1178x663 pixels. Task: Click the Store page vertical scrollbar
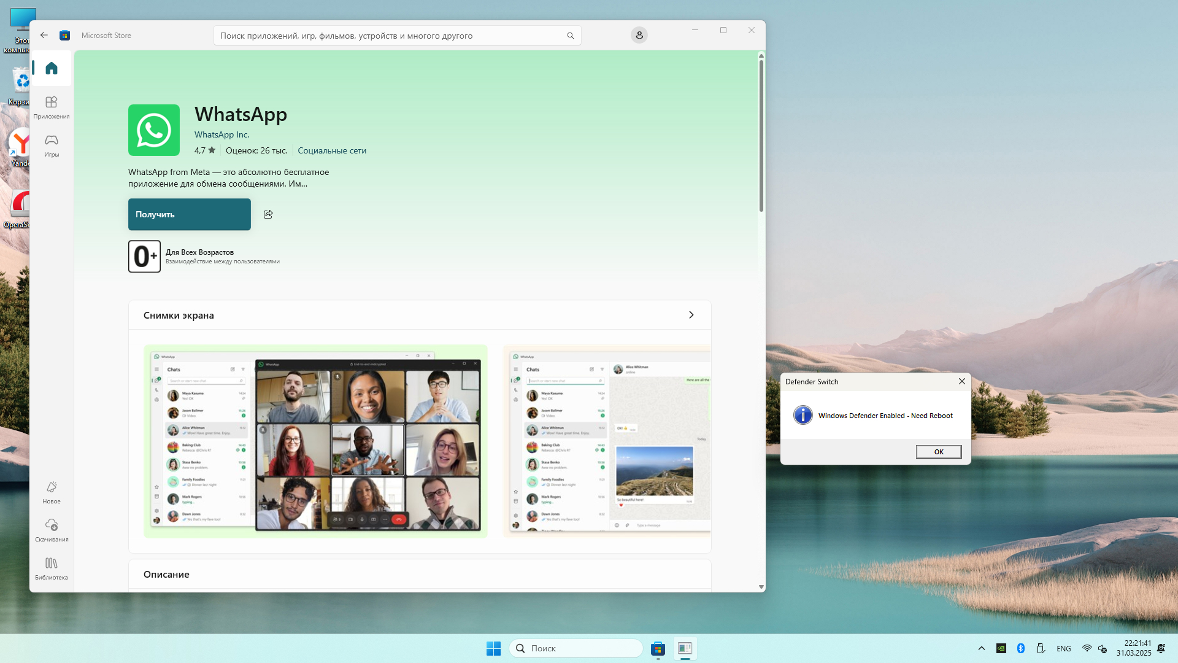coord(761,135)
